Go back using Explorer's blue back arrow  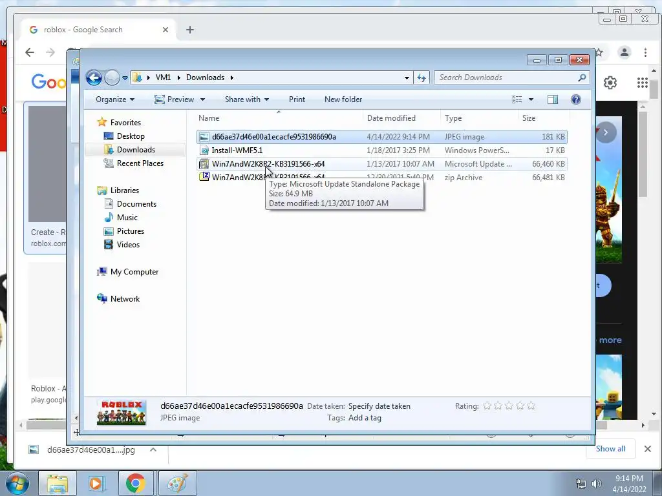click(x=94, y=77)
